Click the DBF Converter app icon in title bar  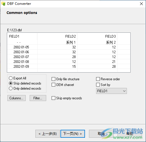[3, 4]
